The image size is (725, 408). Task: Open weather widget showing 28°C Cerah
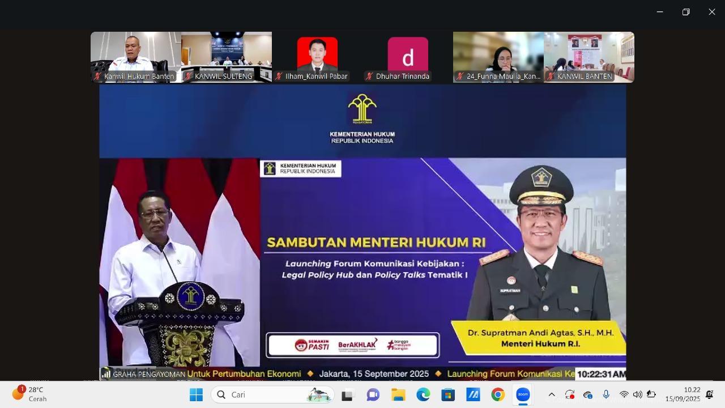click(x=29, y=394)
